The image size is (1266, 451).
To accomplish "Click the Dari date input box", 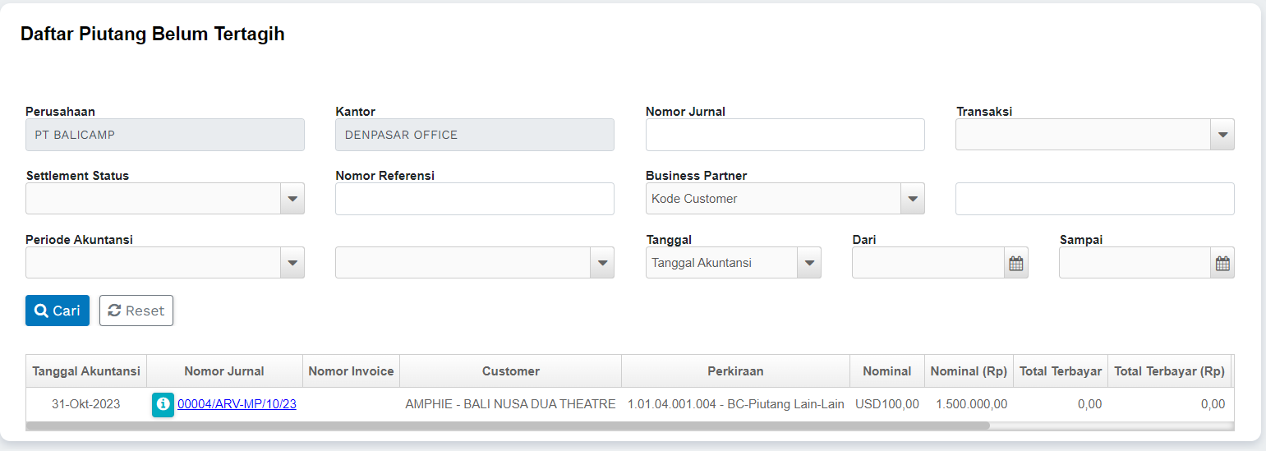I will (928, 263).
